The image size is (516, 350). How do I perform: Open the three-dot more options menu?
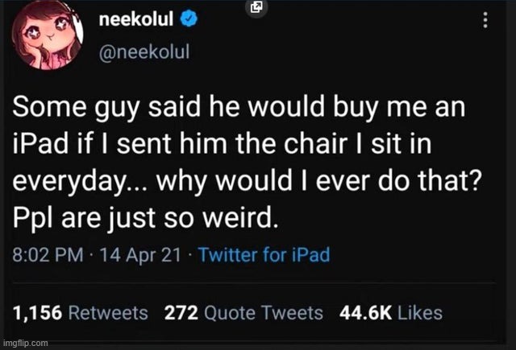pyautogui.click(x=485, y=21)
